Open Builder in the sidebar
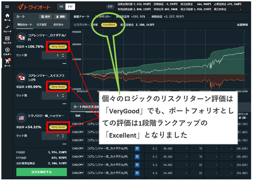 tap(7, 52)
